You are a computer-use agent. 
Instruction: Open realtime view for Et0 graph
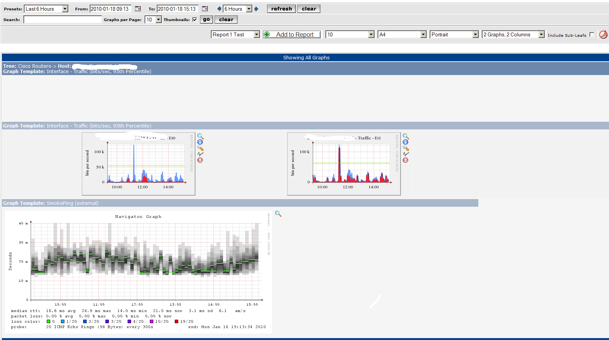tap(200, 154)
